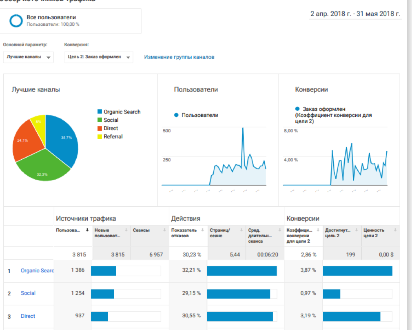Click blue dot legend marker for Заказ оформлен
This screenshot has width=412, height=330.
(x=297, y=109)
